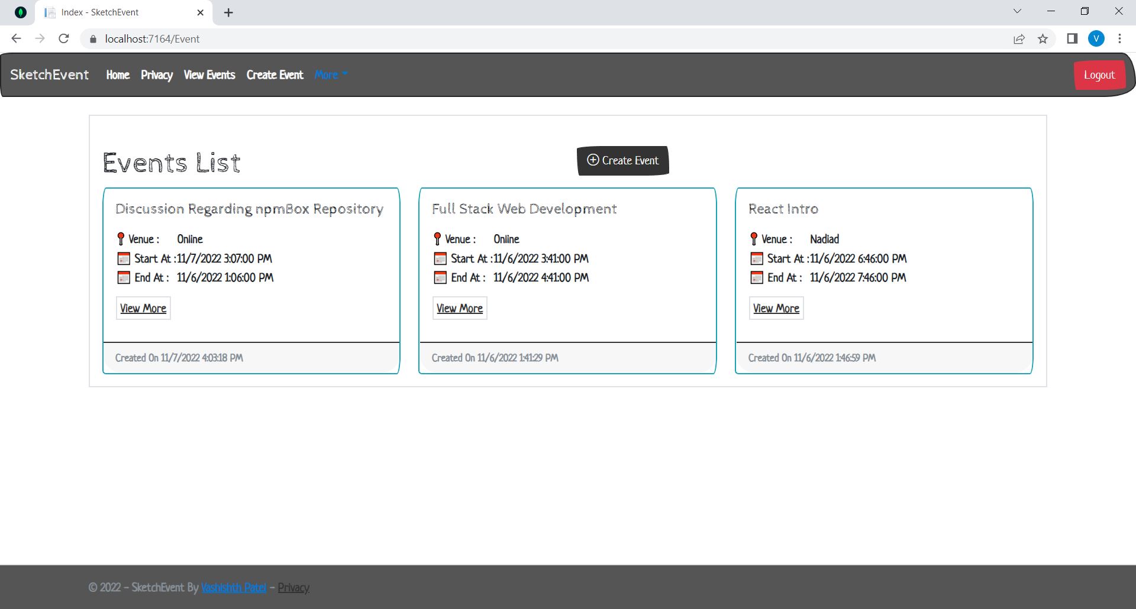Select the Index - SketchEvent browser tab
This screenshot has width=1136, height=609.
124,12
